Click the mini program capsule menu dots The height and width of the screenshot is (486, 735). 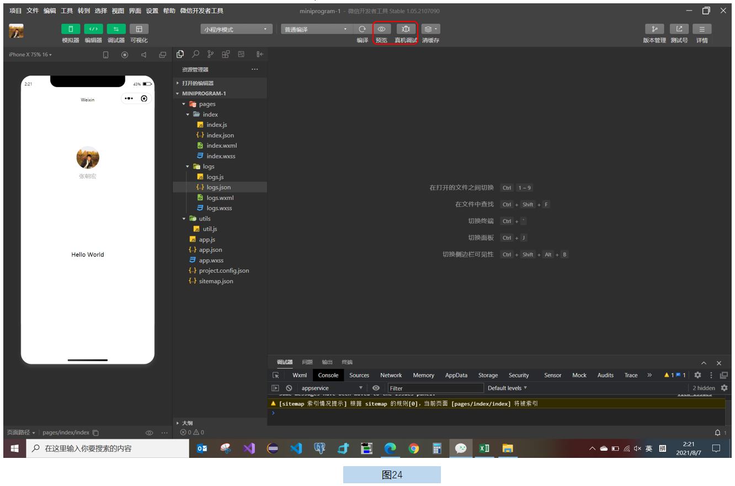pyautogui.click(x=129, y=99)
